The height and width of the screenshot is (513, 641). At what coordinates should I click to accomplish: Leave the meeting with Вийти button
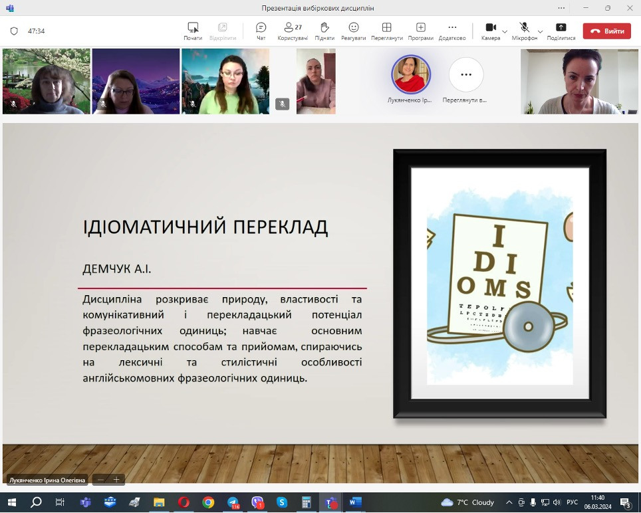(606, 31)
